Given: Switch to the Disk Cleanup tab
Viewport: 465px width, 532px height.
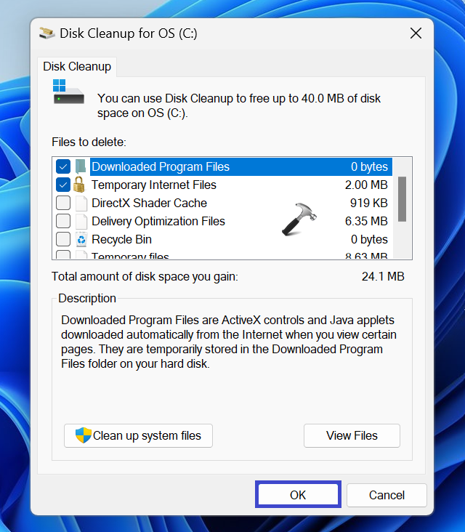Looking at the screenshot, I should coord(77,67).
